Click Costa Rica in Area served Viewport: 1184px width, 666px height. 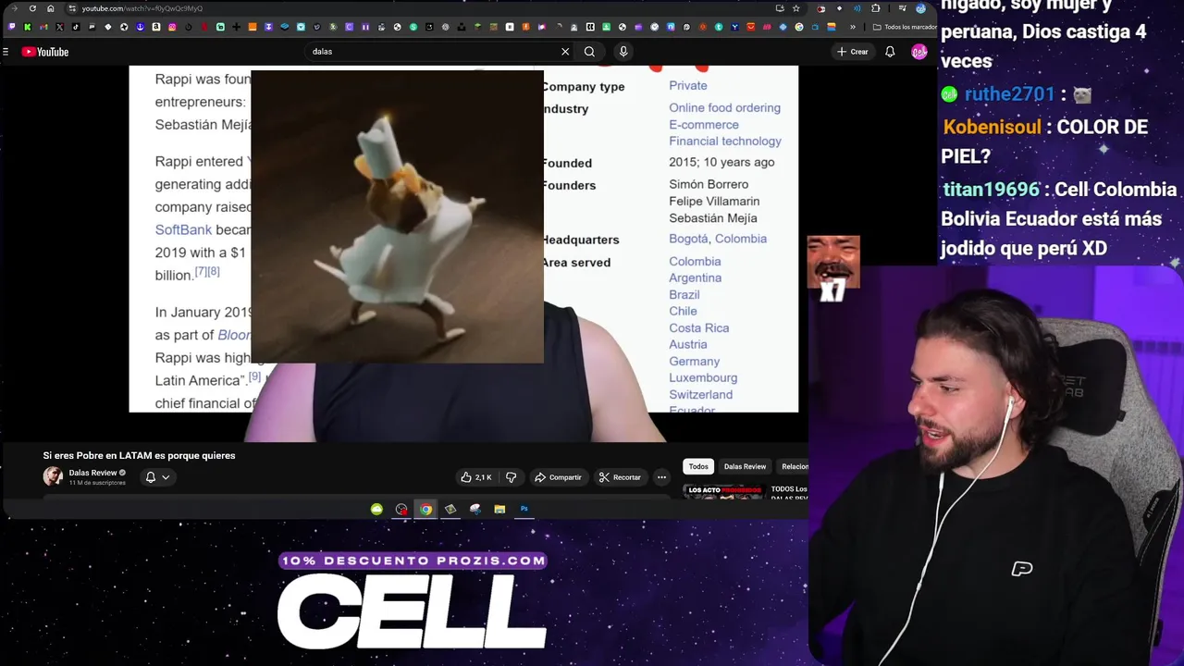tap(698, 327)
